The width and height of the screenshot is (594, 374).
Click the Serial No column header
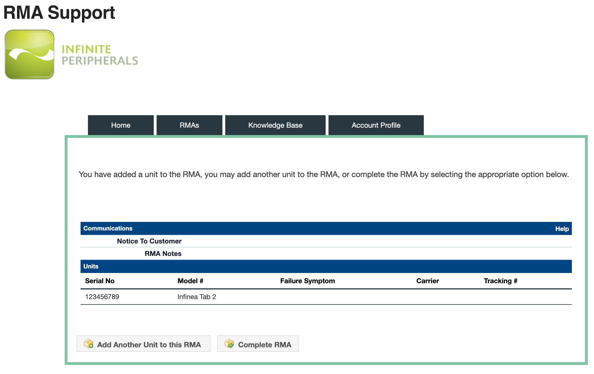(100, 281)
